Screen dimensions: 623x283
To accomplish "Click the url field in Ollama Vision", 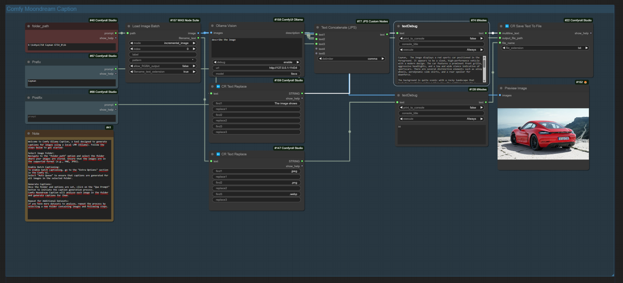I will [x=256, y=68].
